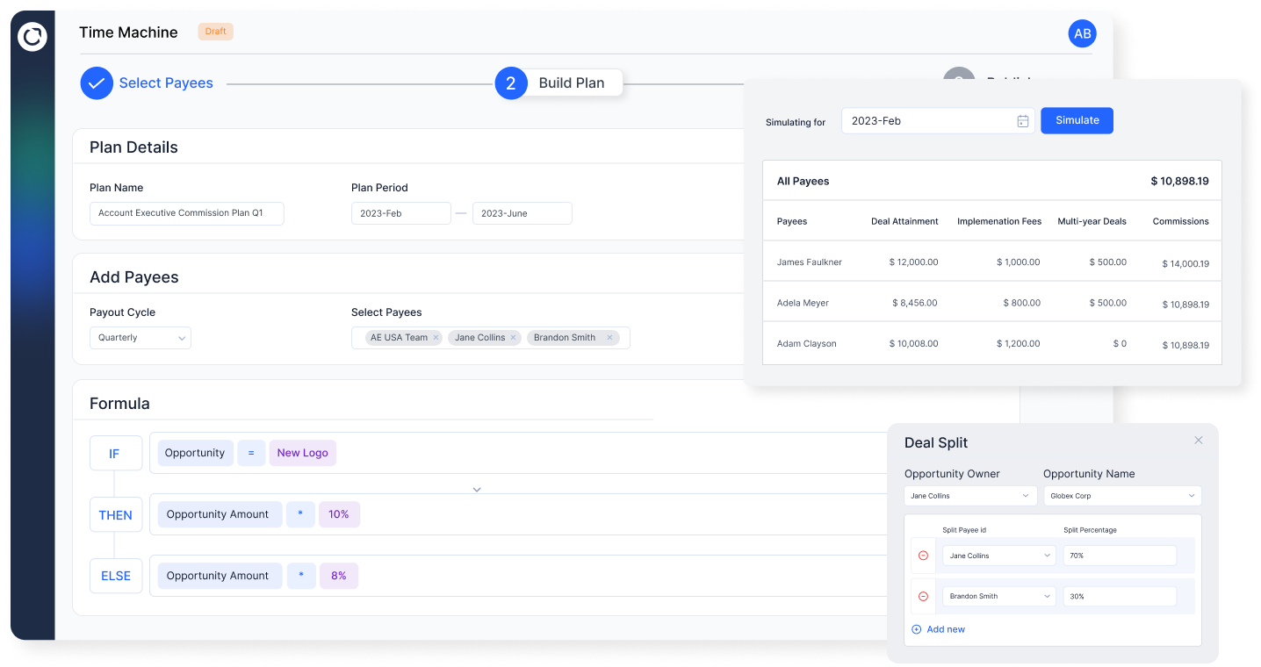Image resolution: width=1261 pixels, height=667 pixels.
Task: Open the Opportunity Owner dropdown
Action: [969, 495]
